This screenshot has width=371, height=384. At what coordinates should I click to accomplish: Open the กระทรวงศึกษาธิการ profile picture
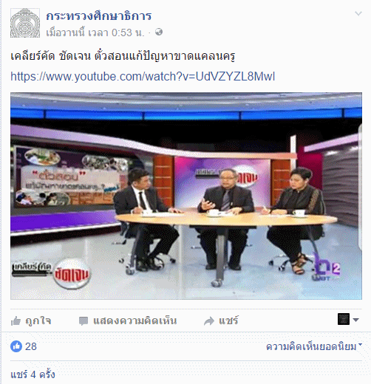pos(25,23)
